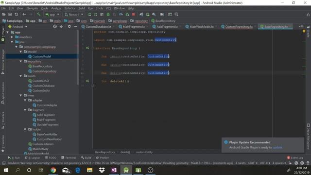Collapse the repository package
Viewport: 311px width, 175px height.
(20, 61)
